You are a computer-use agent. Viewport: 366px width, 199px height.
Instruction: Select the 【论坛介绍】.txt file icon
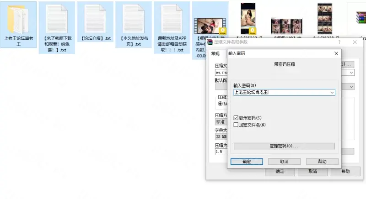click(95, 19)
